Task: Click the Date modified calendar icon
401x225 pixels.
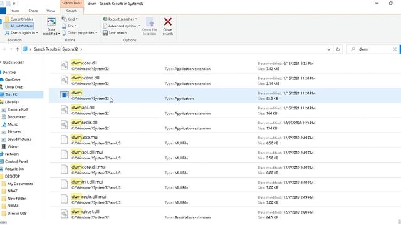Action: [51, 22]
